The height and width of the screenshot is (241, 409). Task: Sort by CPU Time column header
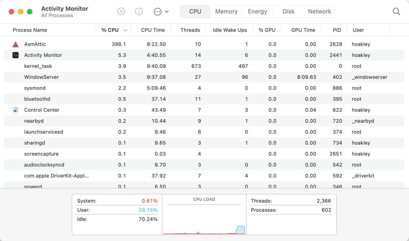(153, 30)
